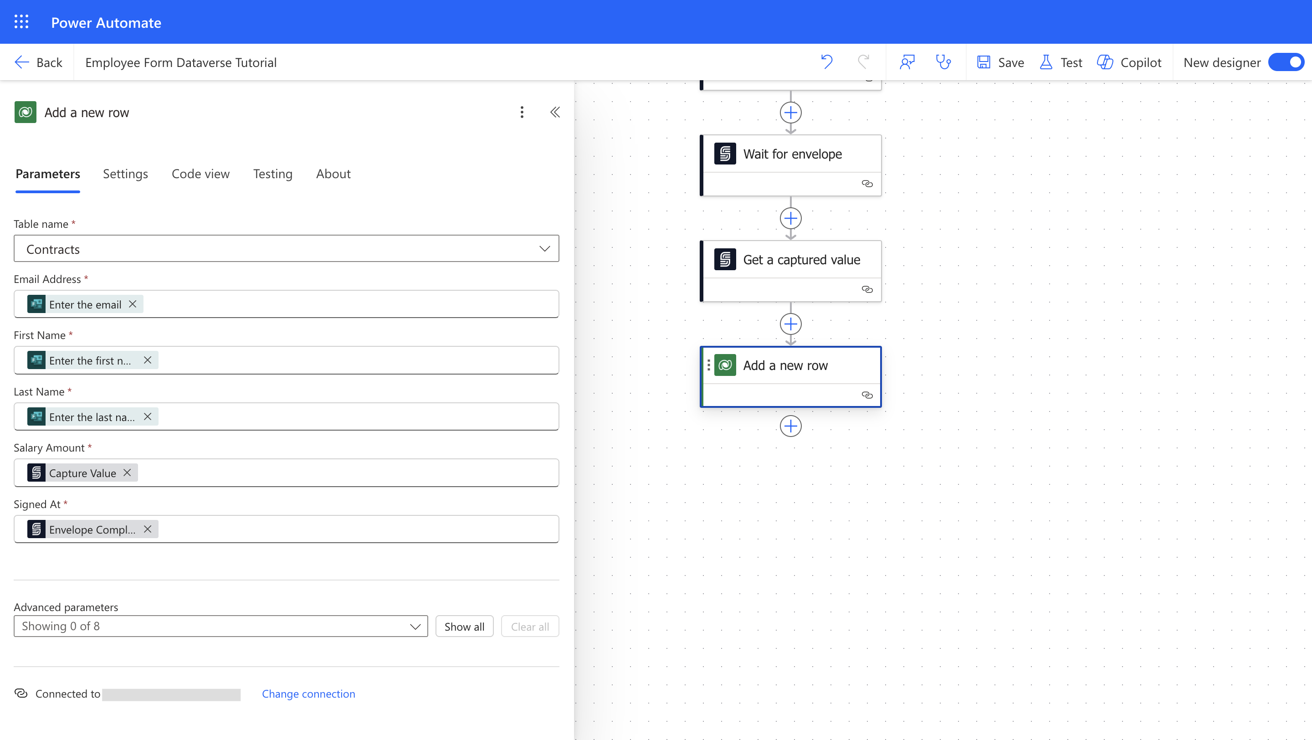Switch to the Code view tab
The width and height of the screenshot is (1312, 740).
tap(200, 174)
